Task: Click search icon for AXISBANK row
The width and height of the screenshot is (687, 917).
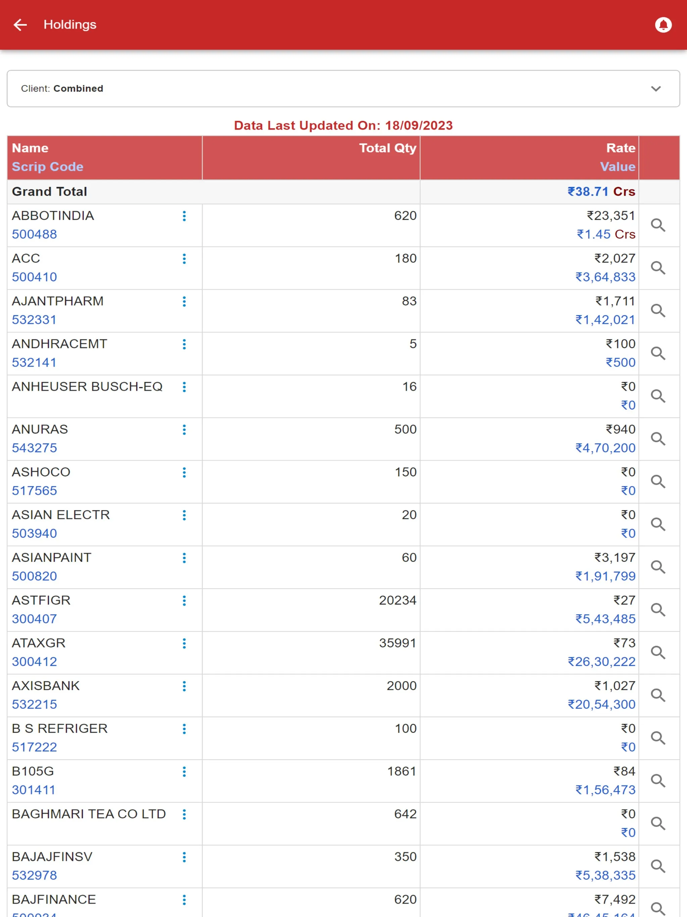Action: [658, 695]
